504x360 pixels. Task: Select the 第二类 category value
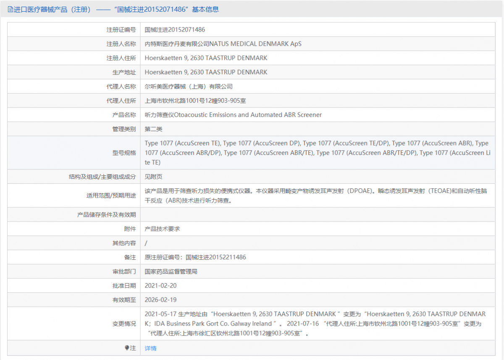(x=153, y=129)
